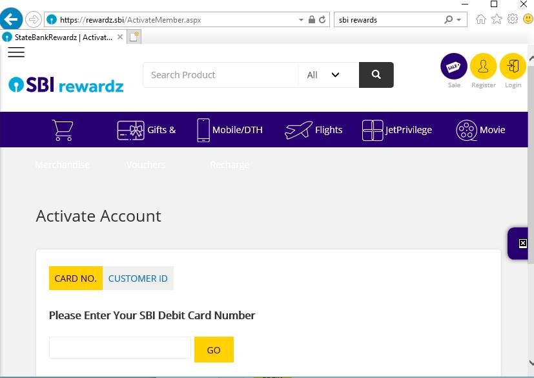The image size is (534, 378).
Task: Open Mobile/DTH Recharge menu
Action: [230, 130]
